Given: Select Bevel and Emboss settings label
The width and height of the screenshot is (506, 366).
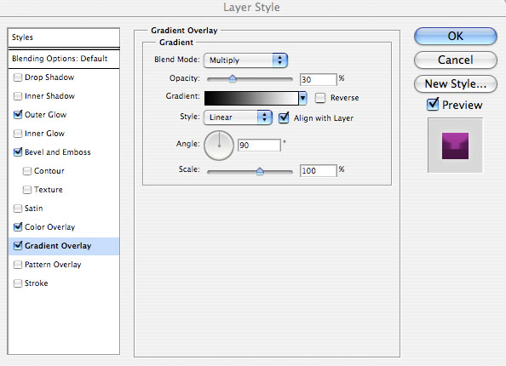Looking at the screenshot, I should 58,152.
